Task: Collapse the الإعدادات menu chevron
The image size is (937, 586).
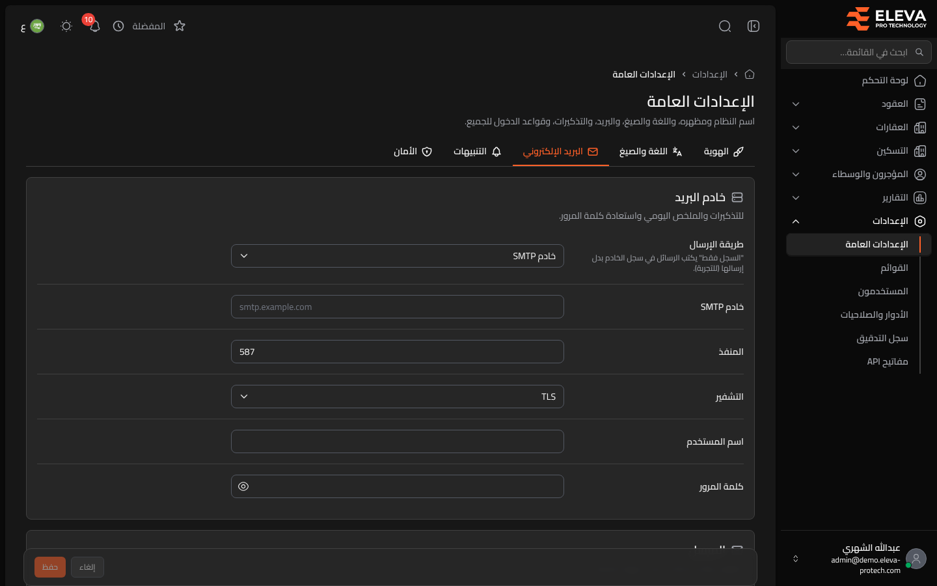Action: pyautogui.click(x=796, y=221)
